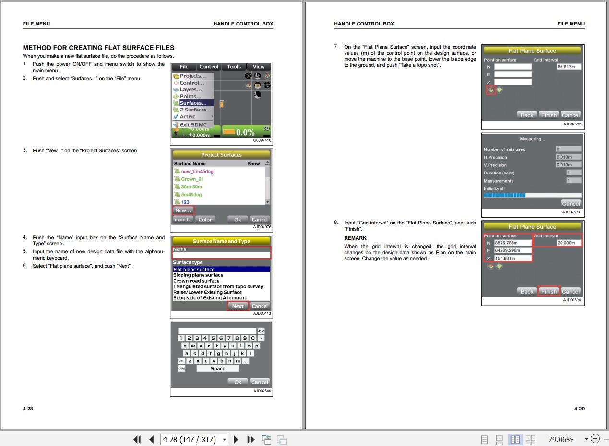609x446 pixels.
Task: Click Import... button in Project Surfaces figure
Action: point(183,220)
